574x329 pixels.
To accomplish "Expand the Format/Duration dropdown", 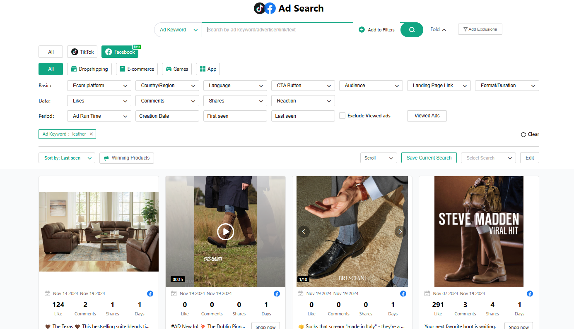I will [x=507, y=86].
